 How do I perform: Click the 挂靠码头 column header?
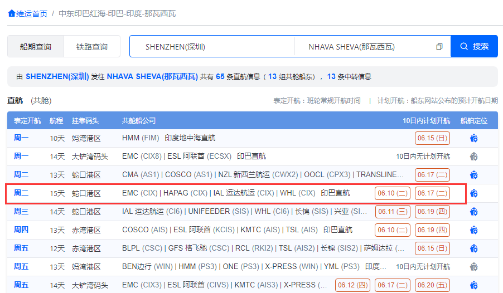[x=85, y=121]
